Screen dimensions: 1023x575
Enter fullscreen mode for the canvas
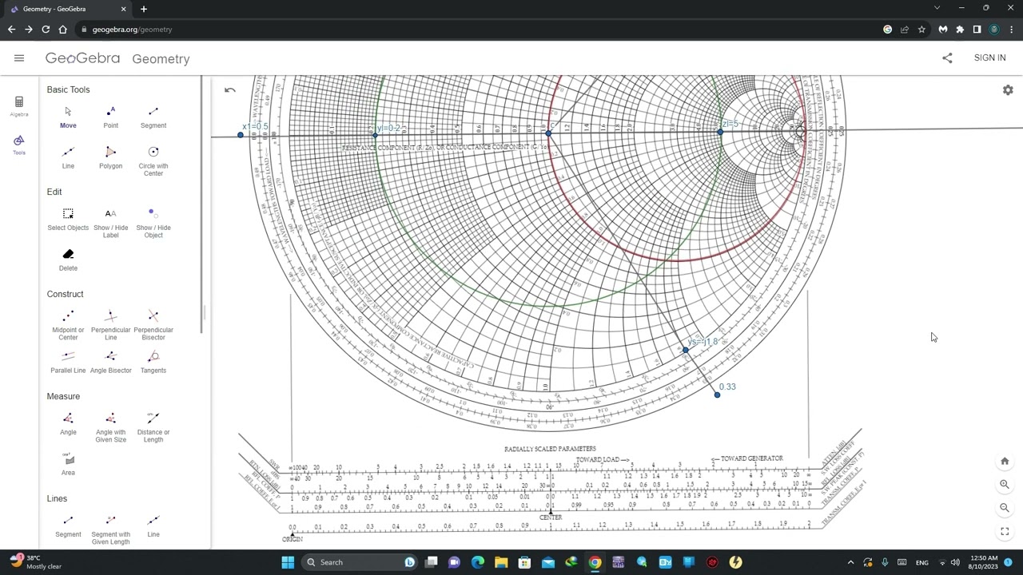[x=1005, y=532]
